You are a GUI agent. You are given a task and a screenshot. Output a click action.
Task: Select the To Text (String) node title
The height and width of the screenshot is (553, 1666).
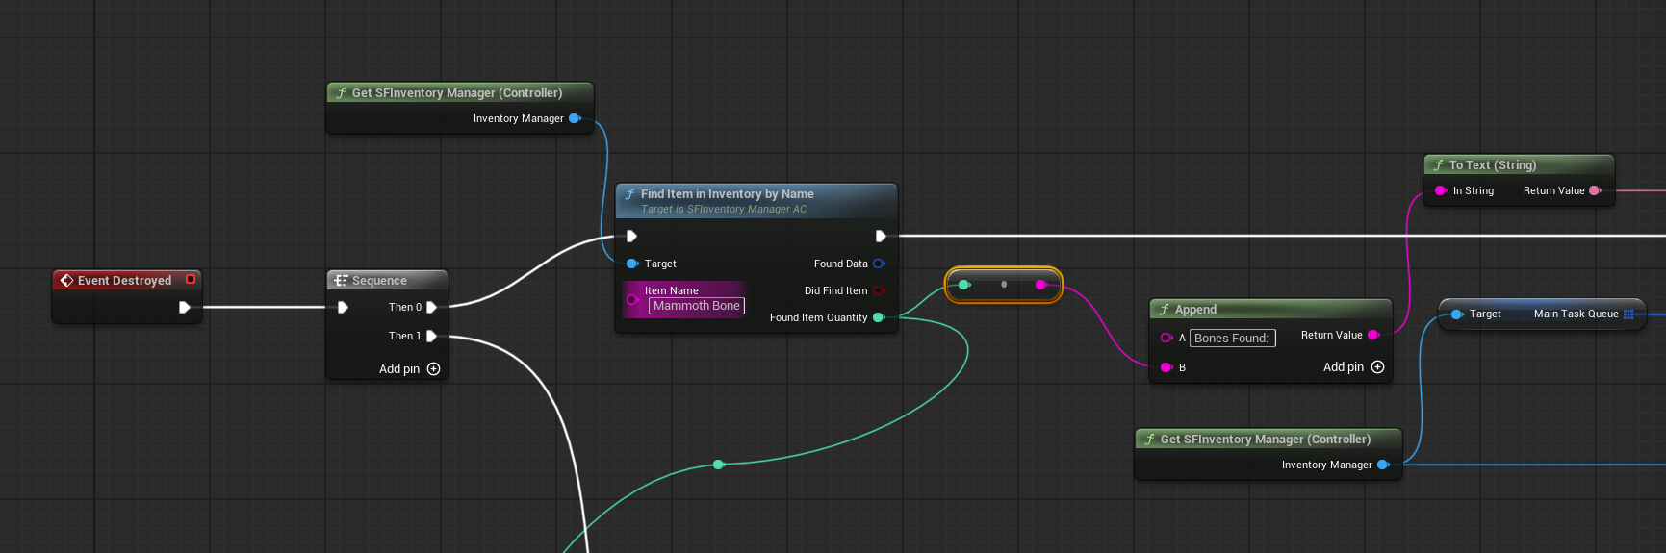pos(1493,165)
